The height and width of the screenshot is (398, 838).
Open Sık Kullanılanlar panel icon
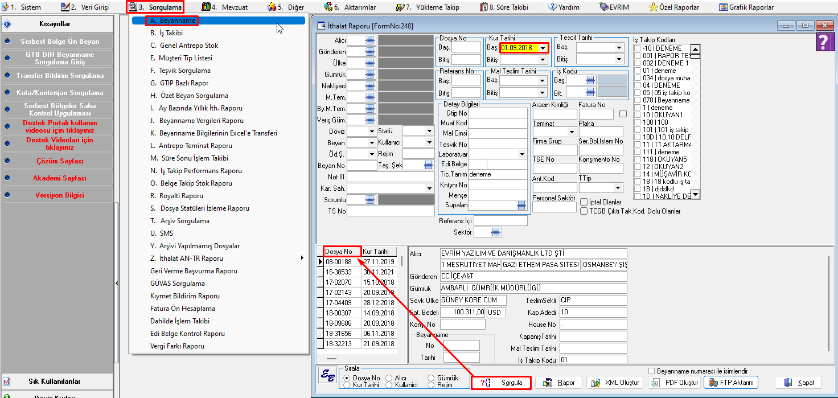click(6, 381)
